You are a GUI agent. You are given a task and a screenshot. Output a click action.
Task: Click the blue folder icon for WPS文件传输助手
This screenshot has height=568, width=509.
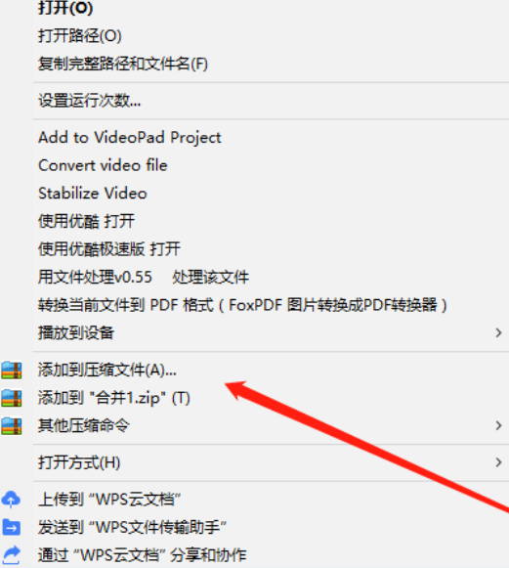11,527
